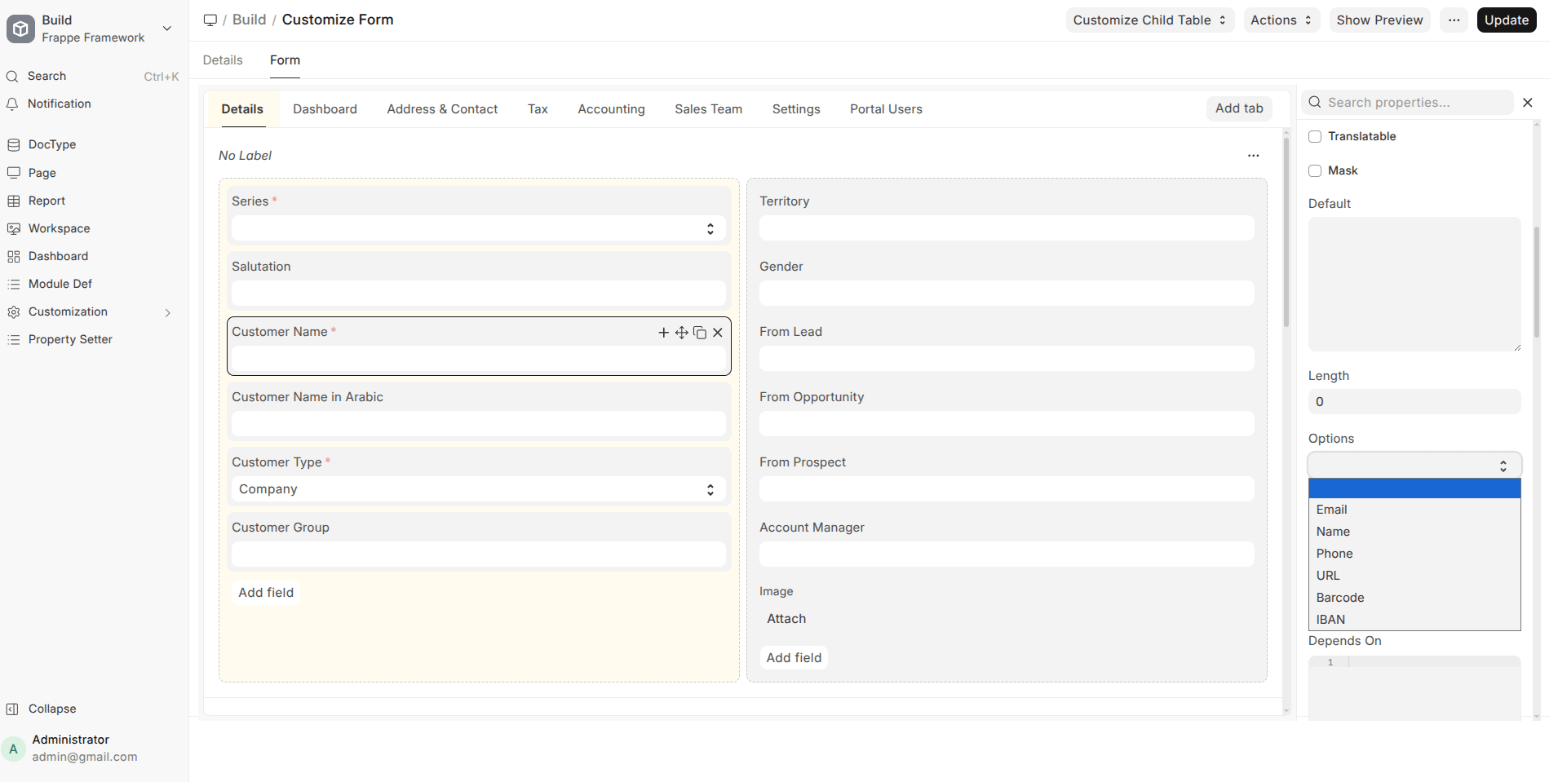Expand the Actions dropdown
Image resolution: width=1558 pixels, height=782 pixels.
tap(1281, 20)
